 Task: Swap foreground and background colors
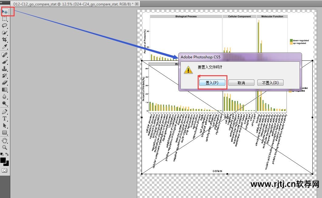click(7, 154)
